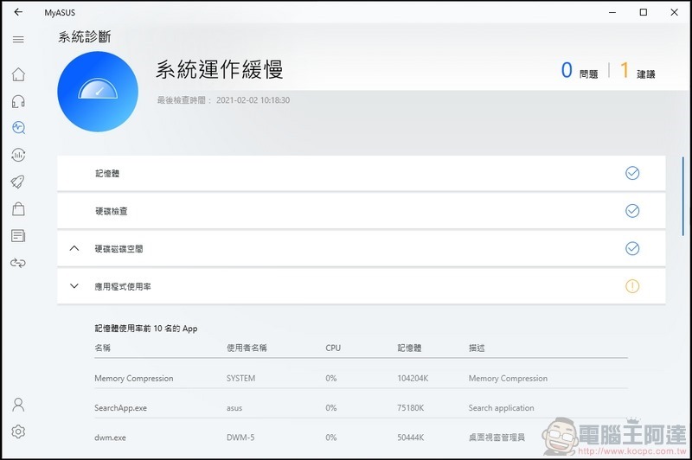Click the 記憶體使用率前 10 名的 App label
This screenshot has width=692, height=460.
coord(145,329)
